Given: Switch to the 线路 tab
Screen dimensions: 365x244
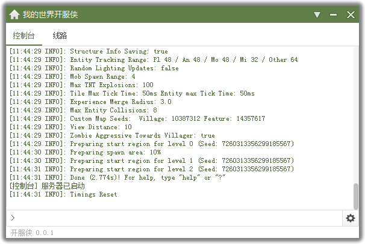Looking at the screenshot, I should point(60,35).
